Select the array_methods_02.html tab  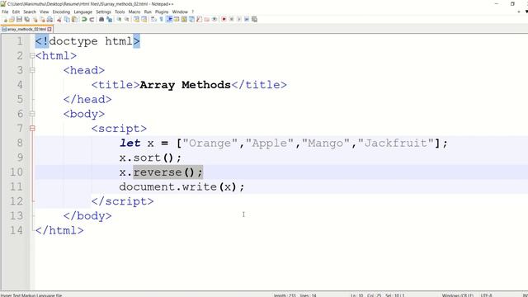point(26,30)
